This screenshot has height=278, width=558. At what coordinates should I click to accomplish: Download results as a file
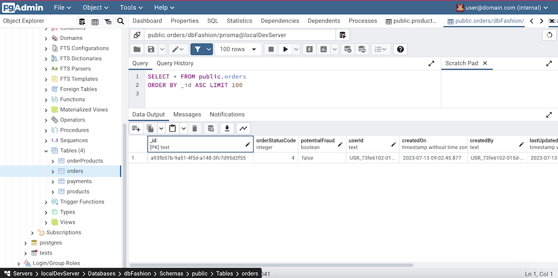[x=227, y=128]
